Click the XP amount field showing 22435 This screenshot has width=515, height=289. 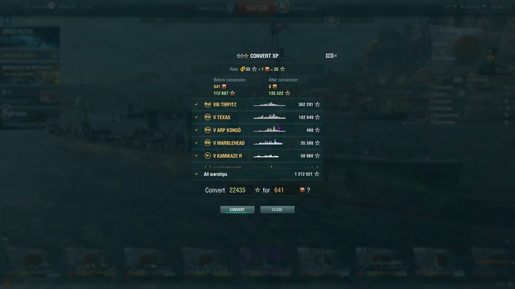click(x=240, y=190)
